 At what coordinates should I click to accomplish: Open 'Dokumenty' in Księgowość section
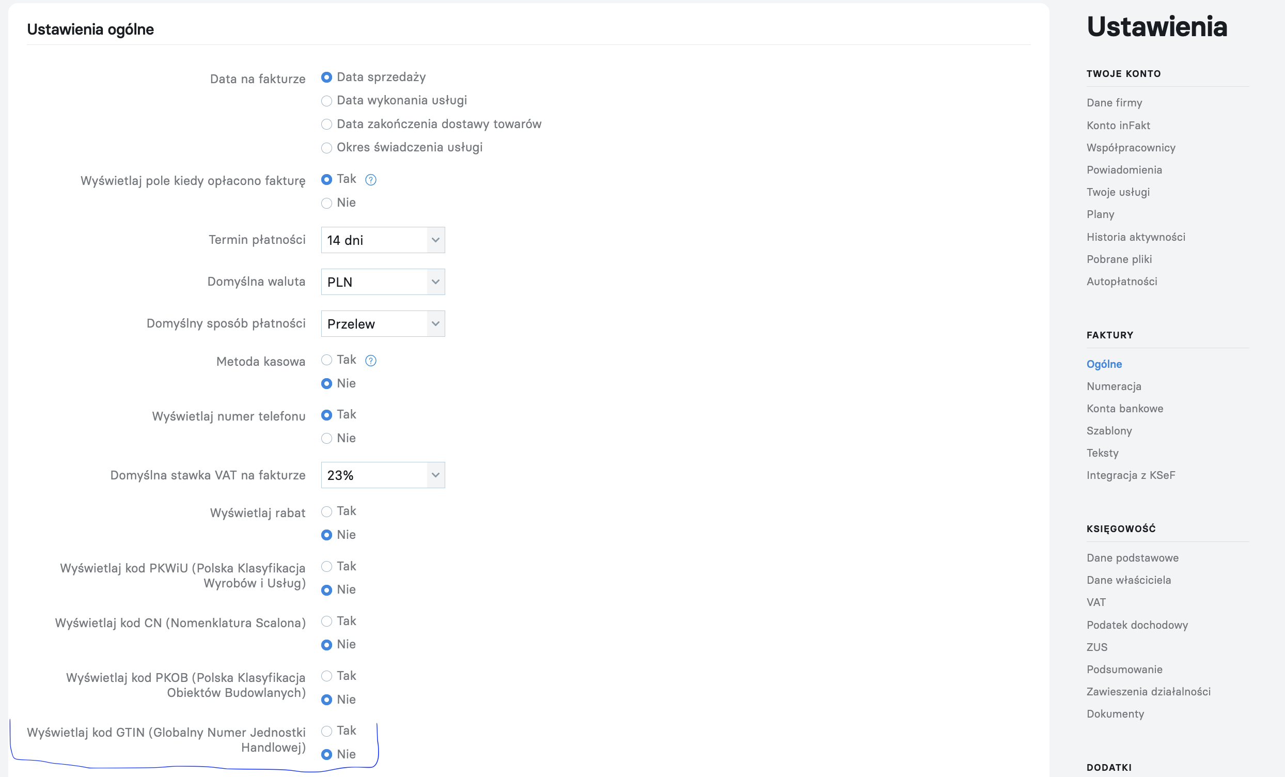point(1115,714)
